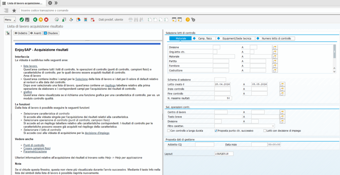Open multiple selection for Orig.lotto ctr.
This screenshot has width=340, height=175.
[275, 52]
